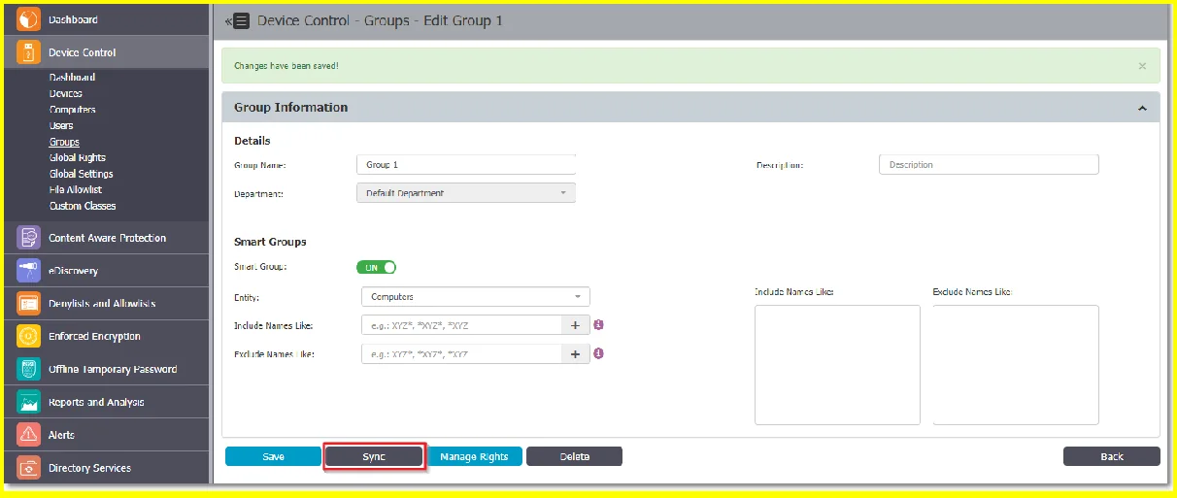Screen dimensions: 1177x498
Task: Click the Offline Temporary Password icon
Action: pyautogui.click(x=29, y=370)
